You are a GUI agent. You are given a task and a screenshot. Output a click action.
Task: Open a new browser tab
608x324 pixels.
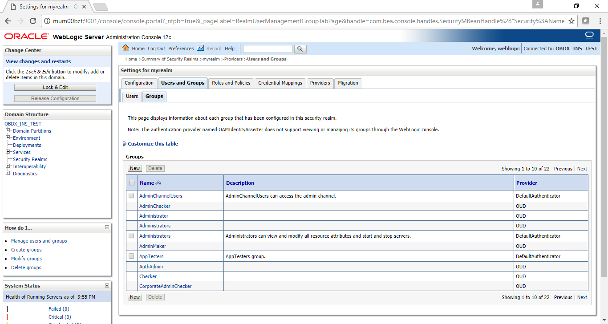101,7
